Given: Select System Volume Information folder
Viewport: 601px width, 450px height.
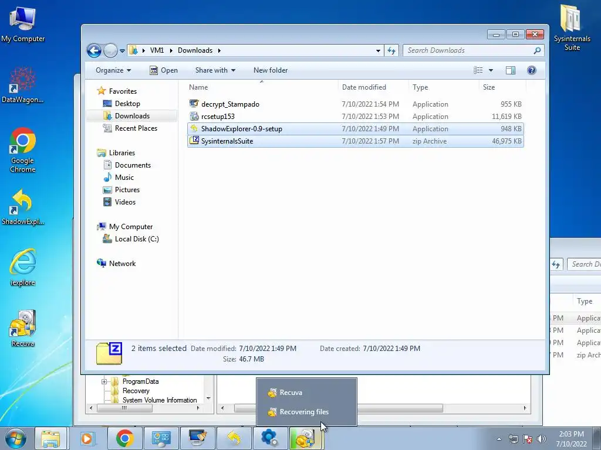Looking at the screenshot, I should [x=160, y=400].
